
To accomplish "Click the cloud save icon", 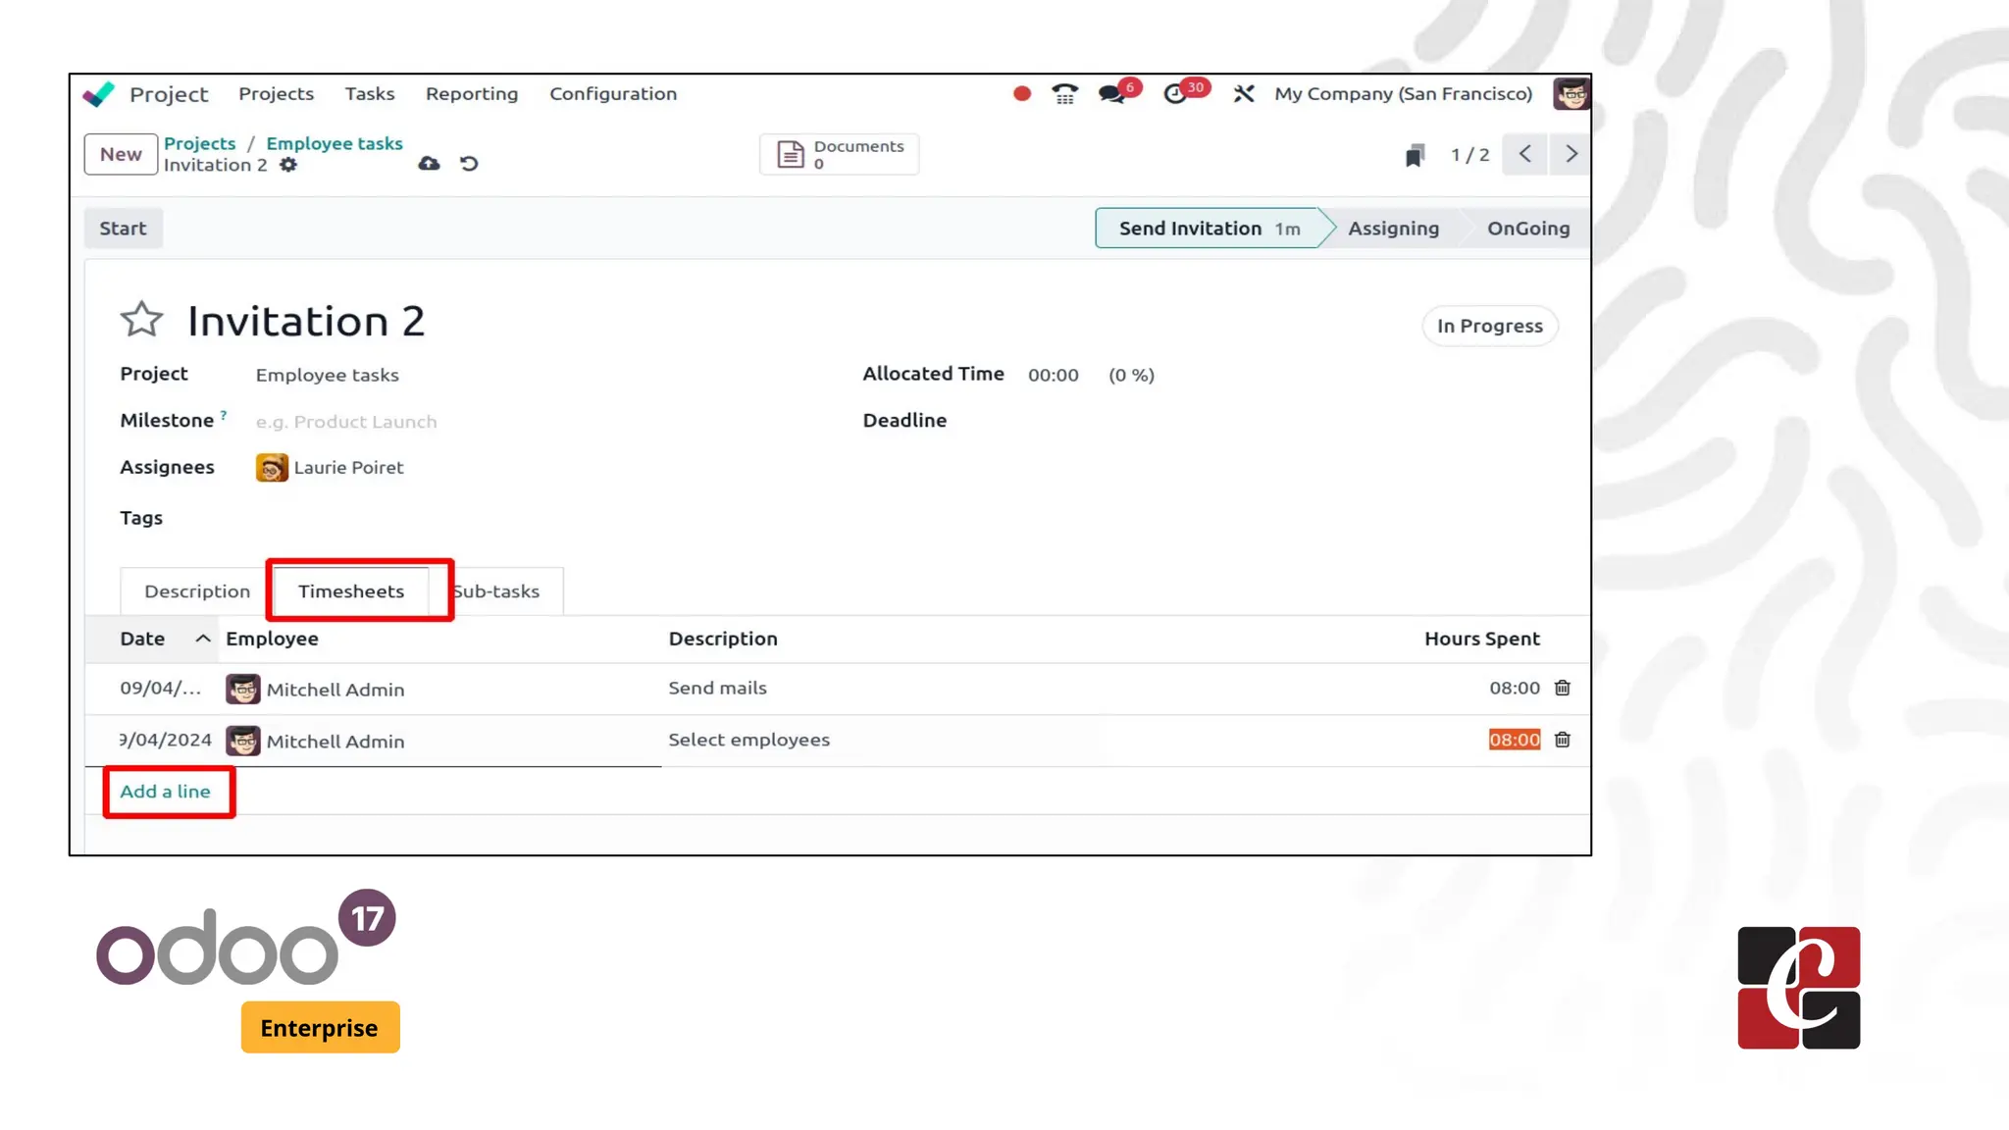I will (x=429, y=164).
